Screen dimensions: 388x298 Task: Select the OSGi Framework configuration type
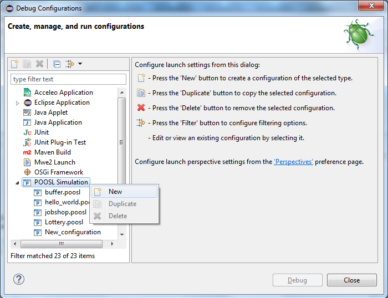point(58,172)
